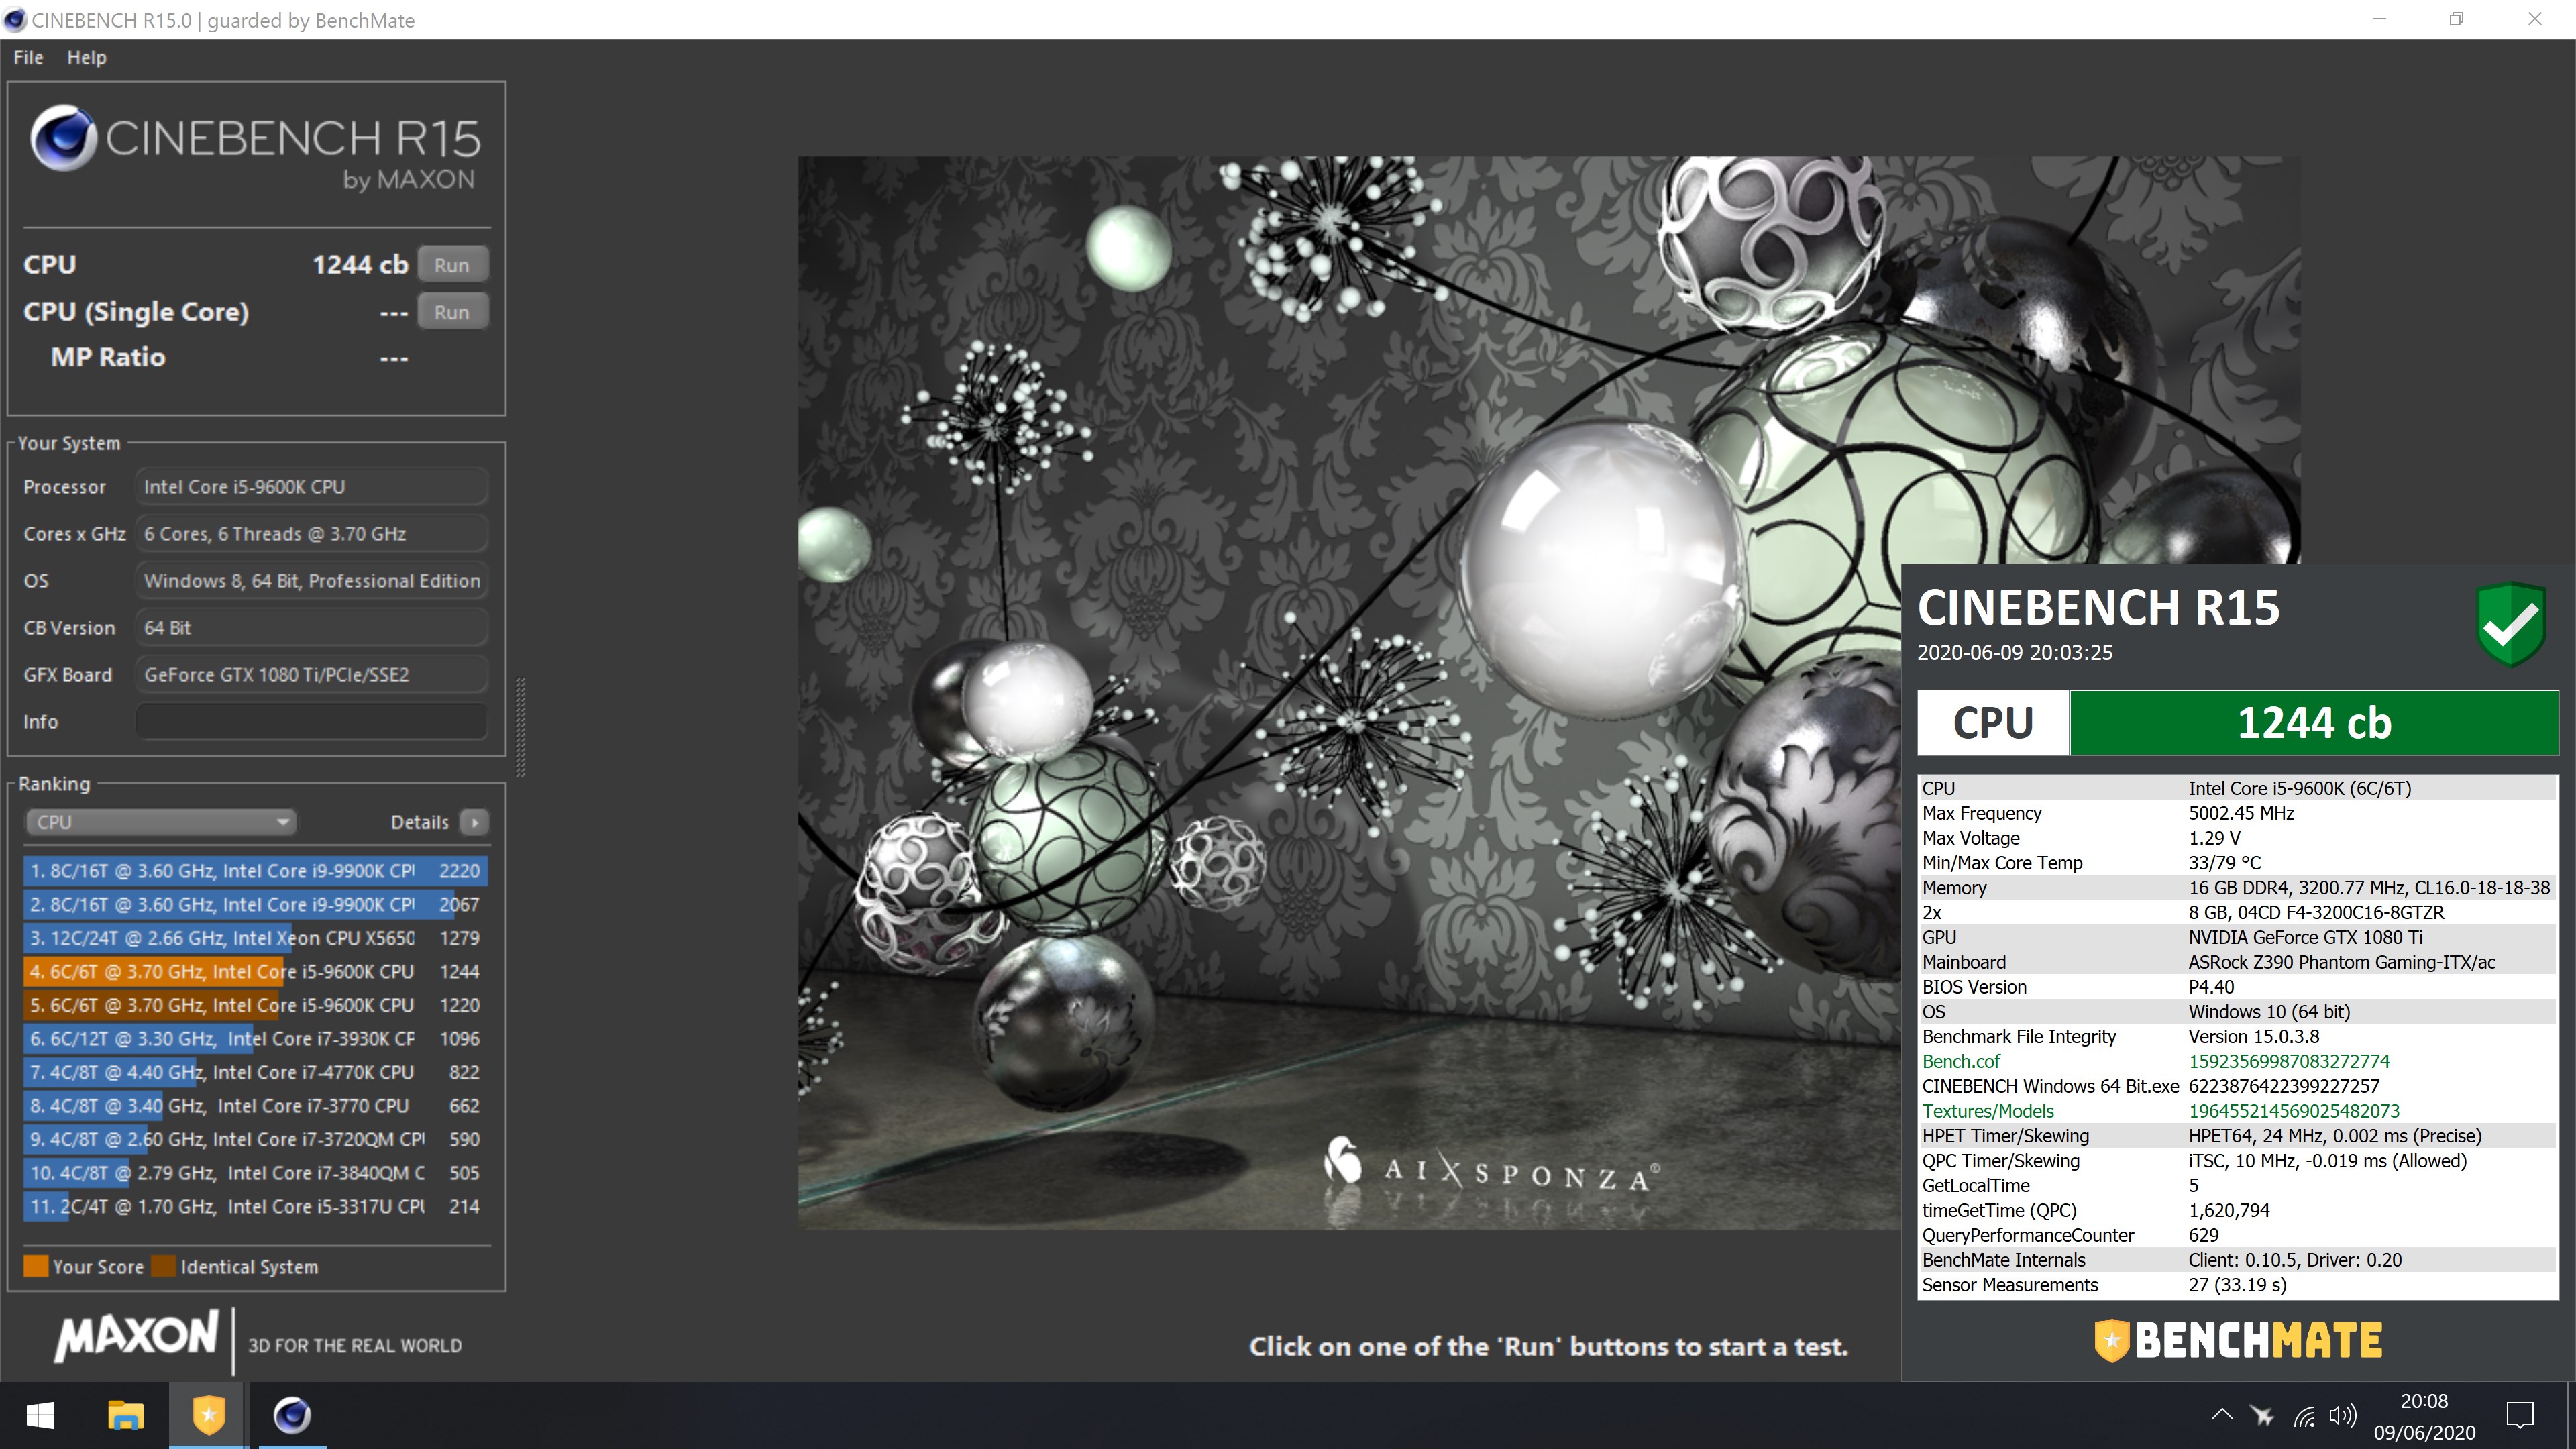The width and height of the screenshot is (2576, 1449).
Task: Open the taskbar clock and date
Action: (x=2424, y=1416)
